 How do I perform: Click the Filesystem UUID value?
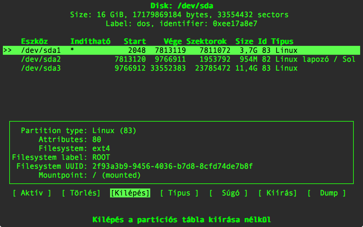tap(173, 166)
